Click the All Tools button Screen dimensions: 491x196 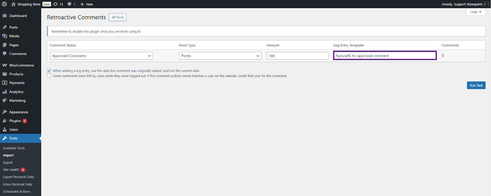tap(118, 17)
